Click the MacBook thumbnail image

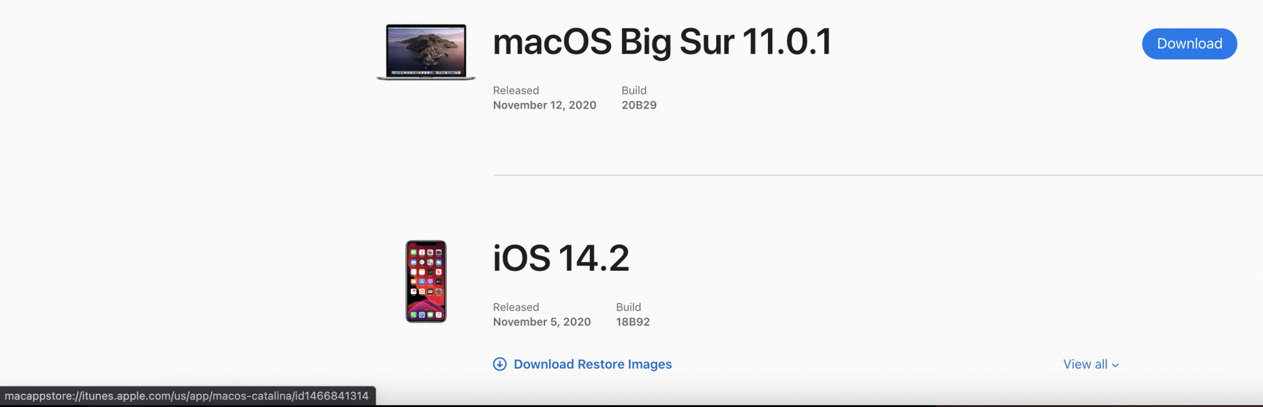[426, 52]
